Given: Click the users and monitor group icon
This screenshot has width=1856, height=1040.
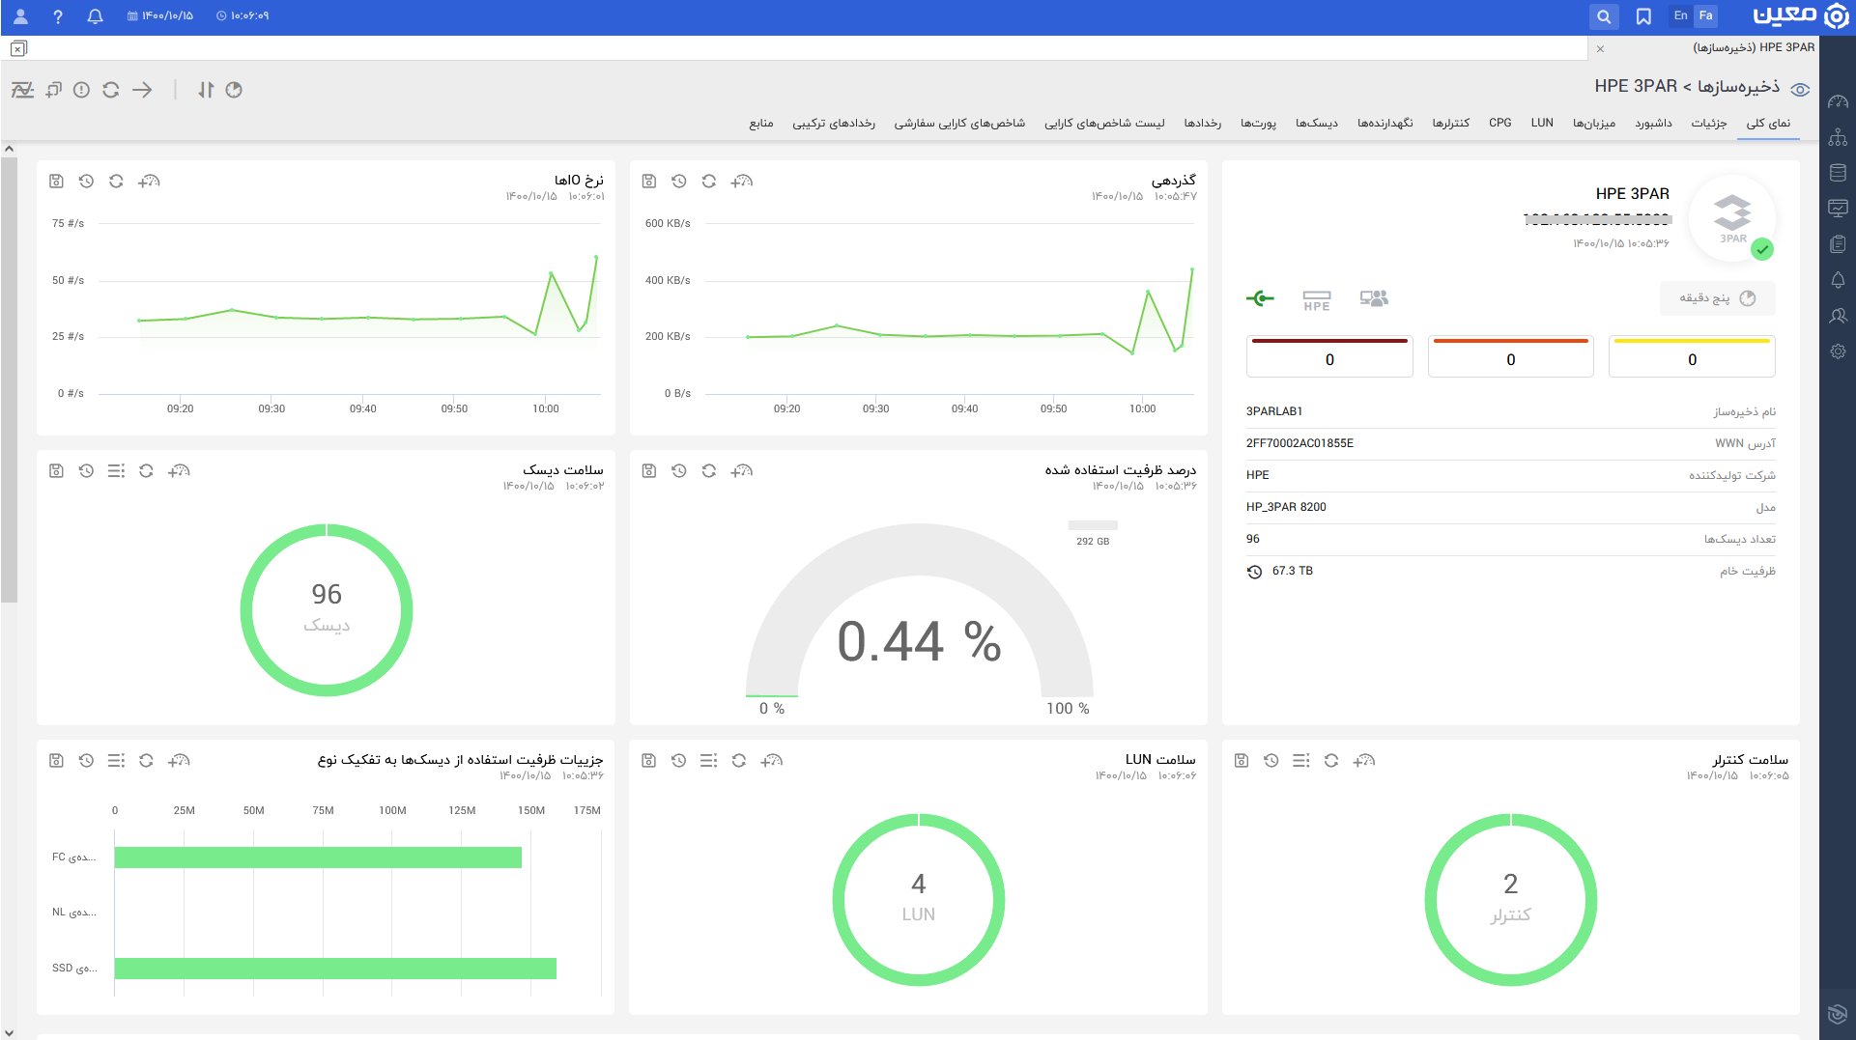Looking at the screenshot, I should tap(1374, 298).
